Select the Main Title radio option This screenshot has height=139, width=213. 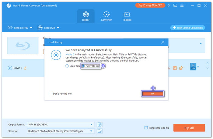click(x=67, y=66)
